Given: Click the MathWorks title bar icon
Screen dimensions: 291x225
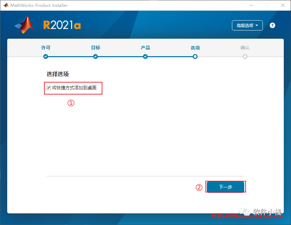Looking at the screenshot, I should click(6, 5).
